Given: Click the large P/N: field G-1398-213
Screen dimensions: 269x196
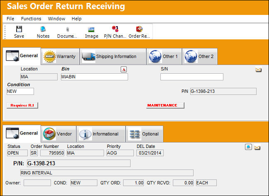Looking at the screenshot, I should tap(79, 163).
